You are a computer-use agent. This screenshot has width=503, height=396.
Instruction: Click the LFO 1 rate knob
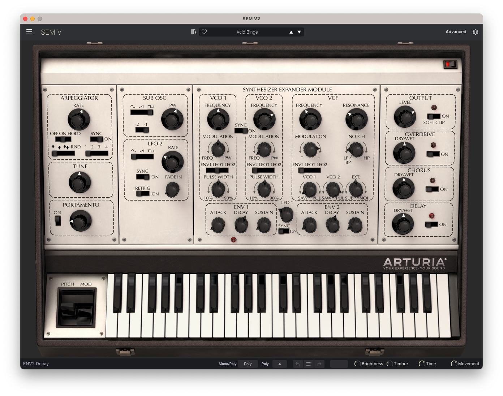click(286, 215)
